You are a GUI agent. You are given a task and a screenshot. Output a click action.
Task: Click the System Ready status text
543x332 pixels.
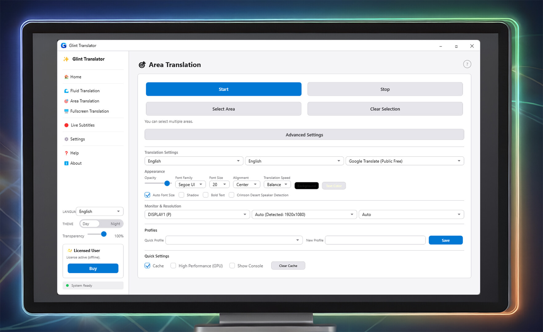pyautogui.click(x=82, y=286)
